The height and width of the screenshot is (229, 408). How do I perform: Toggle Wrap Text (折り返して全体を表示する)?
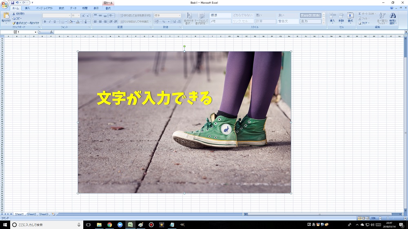(135, 15)
